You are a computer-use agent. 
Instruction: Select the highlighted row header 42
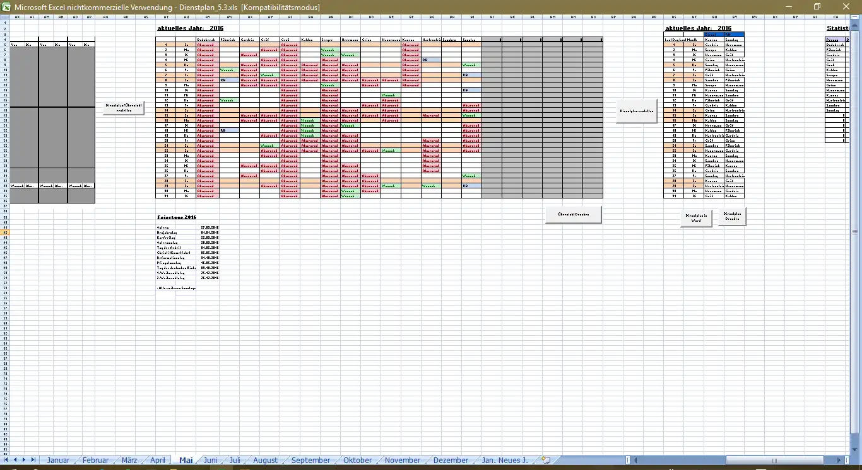pyautogui.click(x=4, y=232)
